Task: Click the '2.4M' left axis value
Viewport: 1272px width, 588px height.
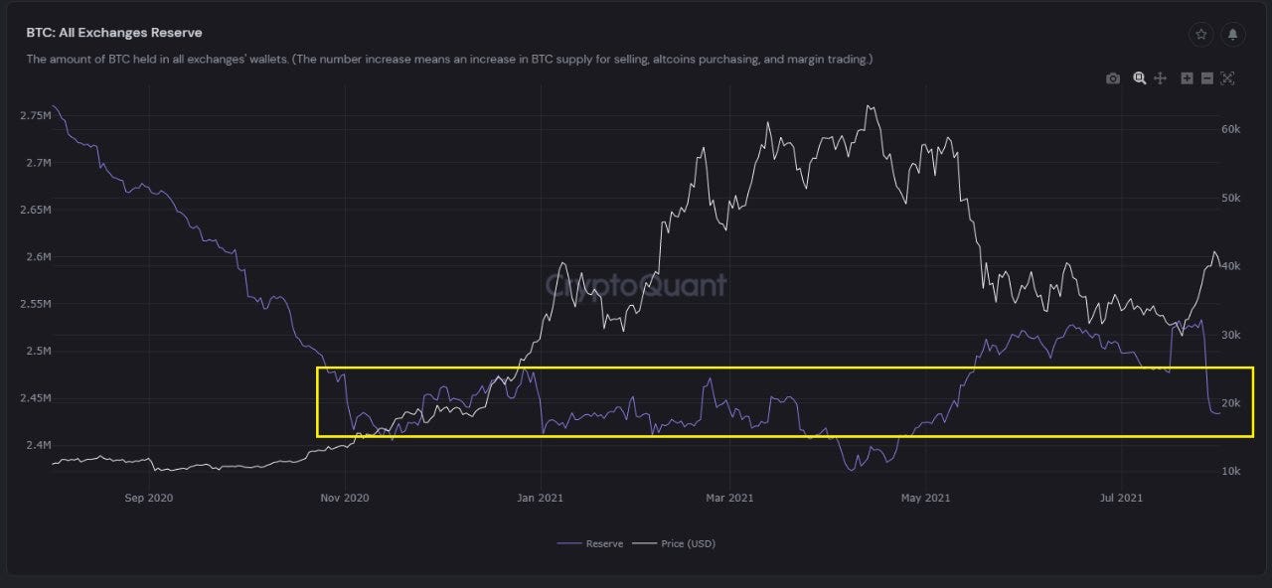Action: (x=38, y=445)
